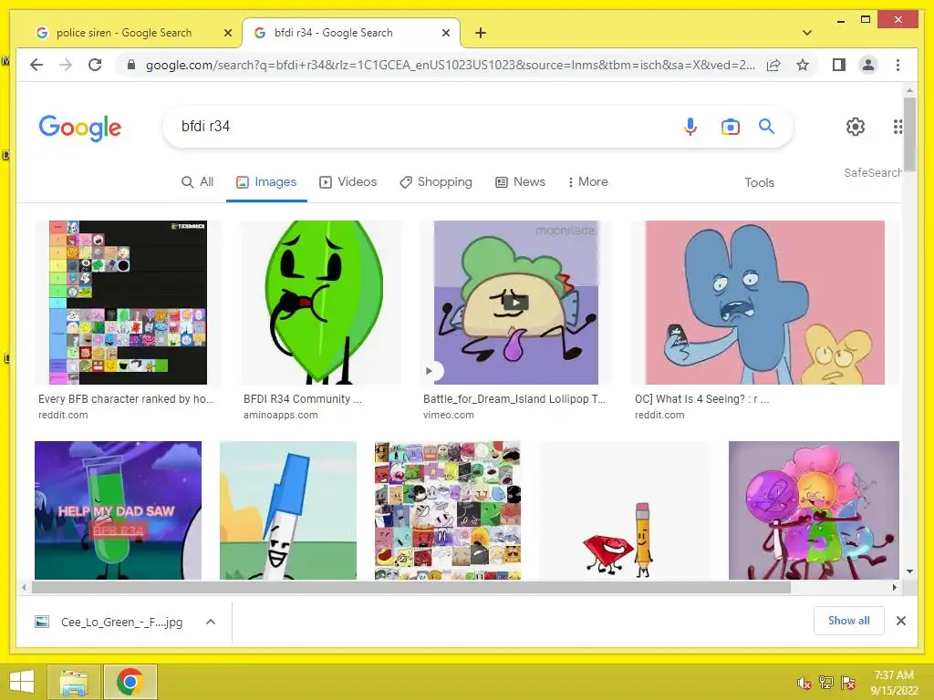Click the Chrome taskbar icon
This screenshot has height=700, width=934.
(130, 682)
